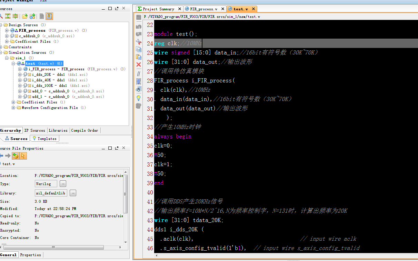Click the search magnifier in Sources toolbar
Screen dimensions: 418x261
pyautogui.click(x=2, y=16)
